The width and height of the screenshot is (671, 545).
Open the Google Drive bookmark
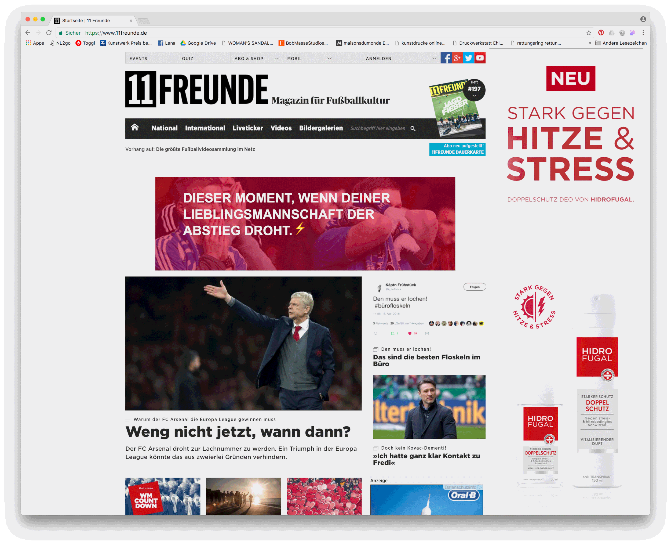click(198, 43)
